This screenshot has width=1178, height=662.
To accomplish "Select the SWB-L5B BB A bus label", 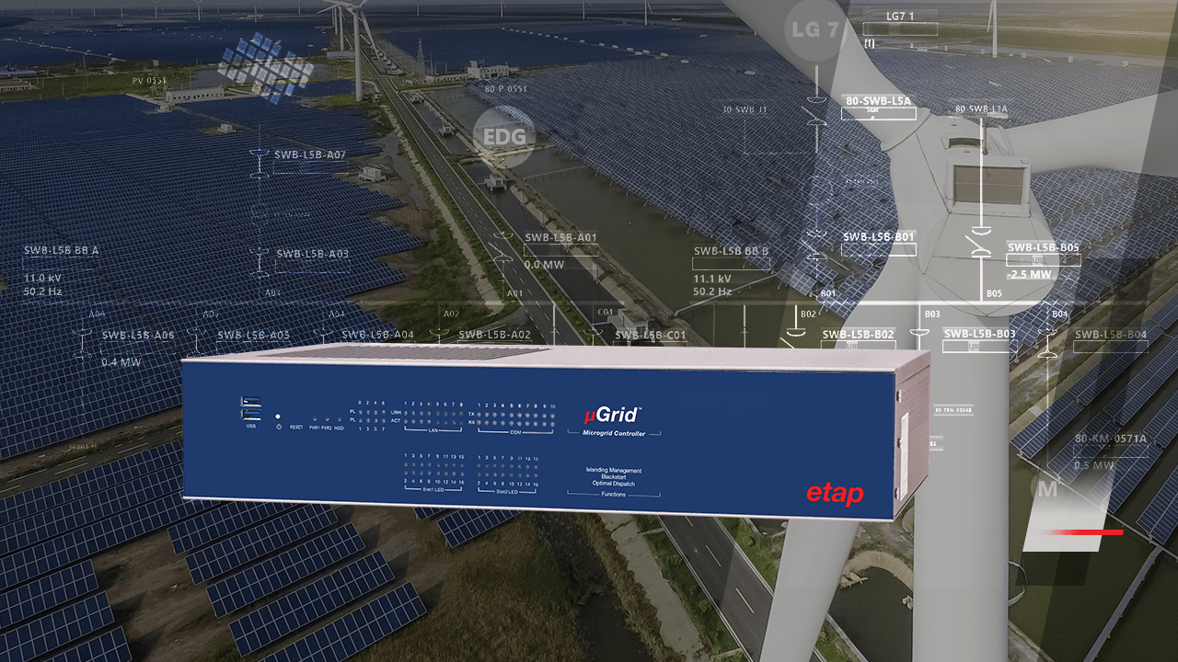I will (61, 250).
